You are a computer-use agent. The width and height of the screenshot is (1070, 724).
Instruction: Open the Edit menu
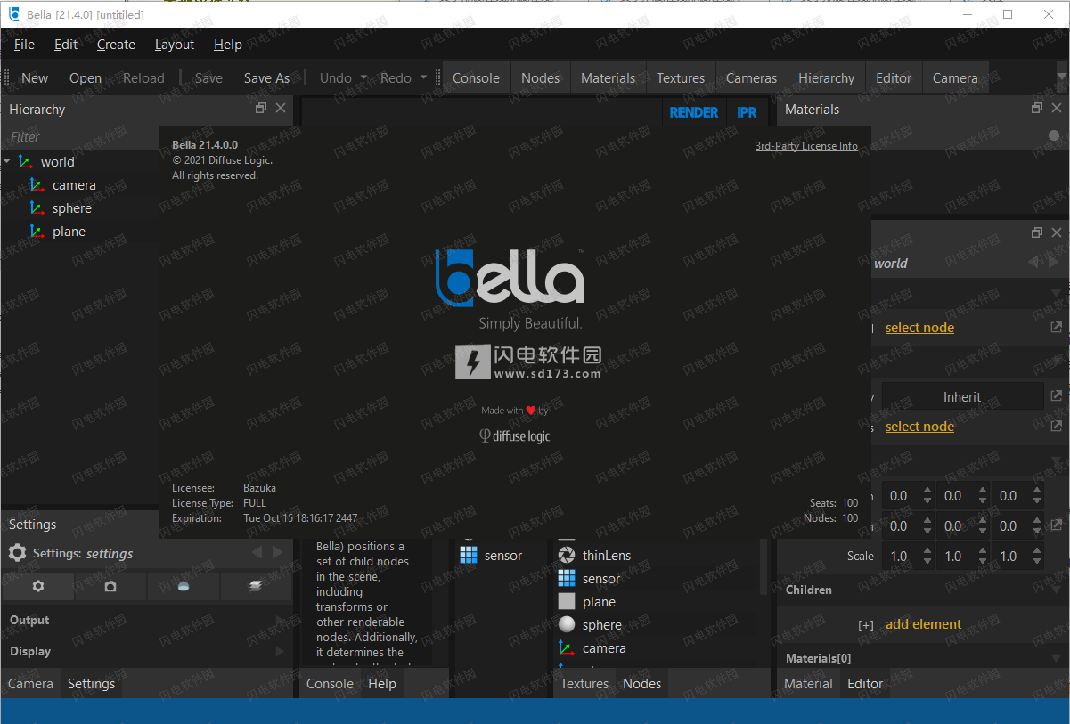tap(66, 45)
